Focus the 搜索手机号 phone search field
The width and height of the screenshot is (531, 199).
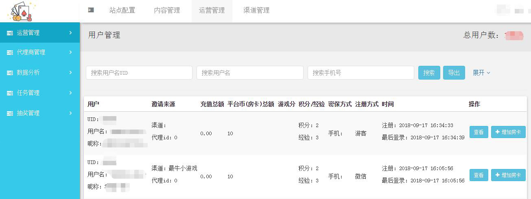(x=361, y=73)
